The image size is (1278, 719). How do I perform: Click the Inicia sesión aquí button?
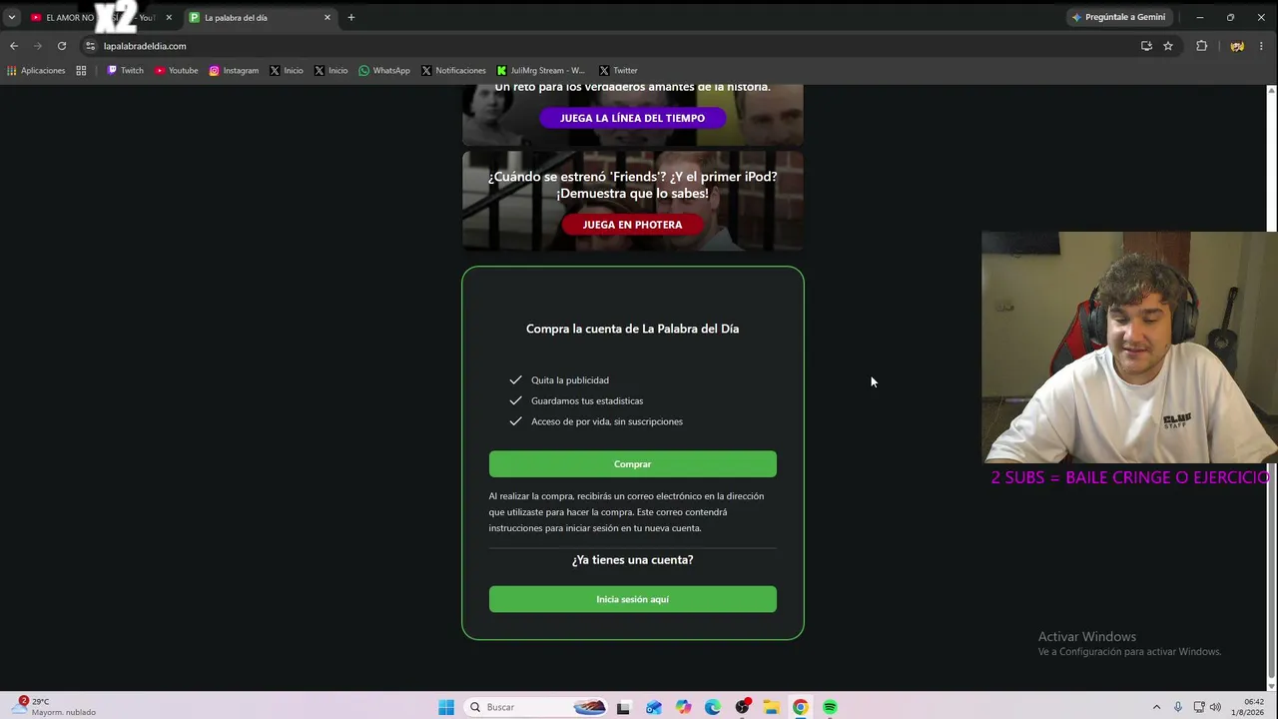click(x=633, y=599)
